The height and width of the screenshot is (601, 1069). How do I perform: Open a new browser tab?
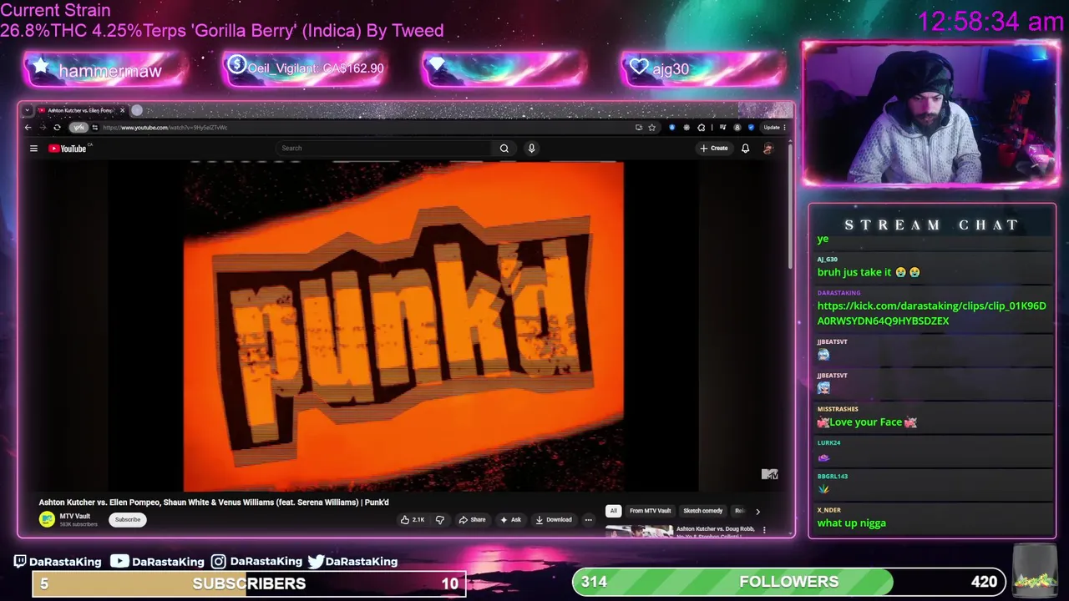[137, 110]
